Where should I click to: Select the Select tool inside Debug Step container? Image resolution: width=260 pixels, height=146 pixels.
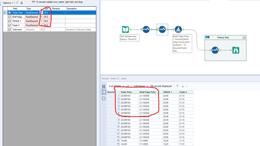point(215,50)
